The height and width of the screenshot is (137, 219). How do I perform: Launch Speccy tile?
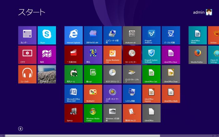[x=74, y=113]
